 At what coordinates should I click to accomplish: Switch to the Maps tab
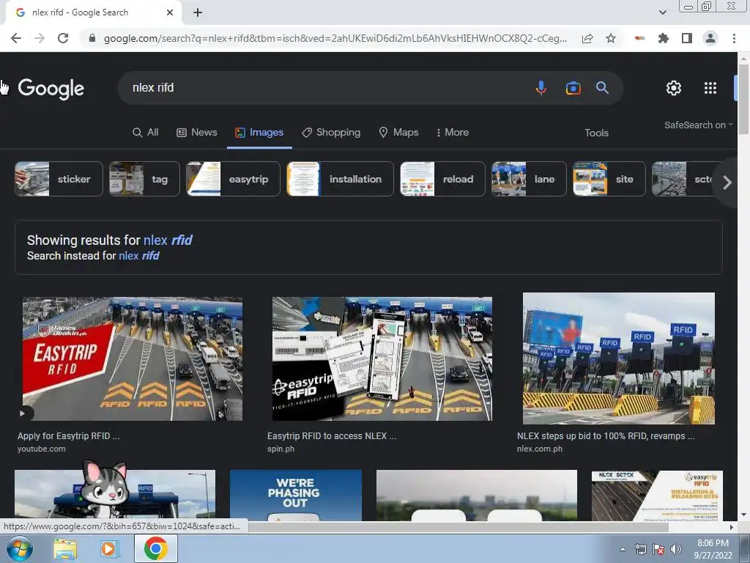tap(398, 132)
